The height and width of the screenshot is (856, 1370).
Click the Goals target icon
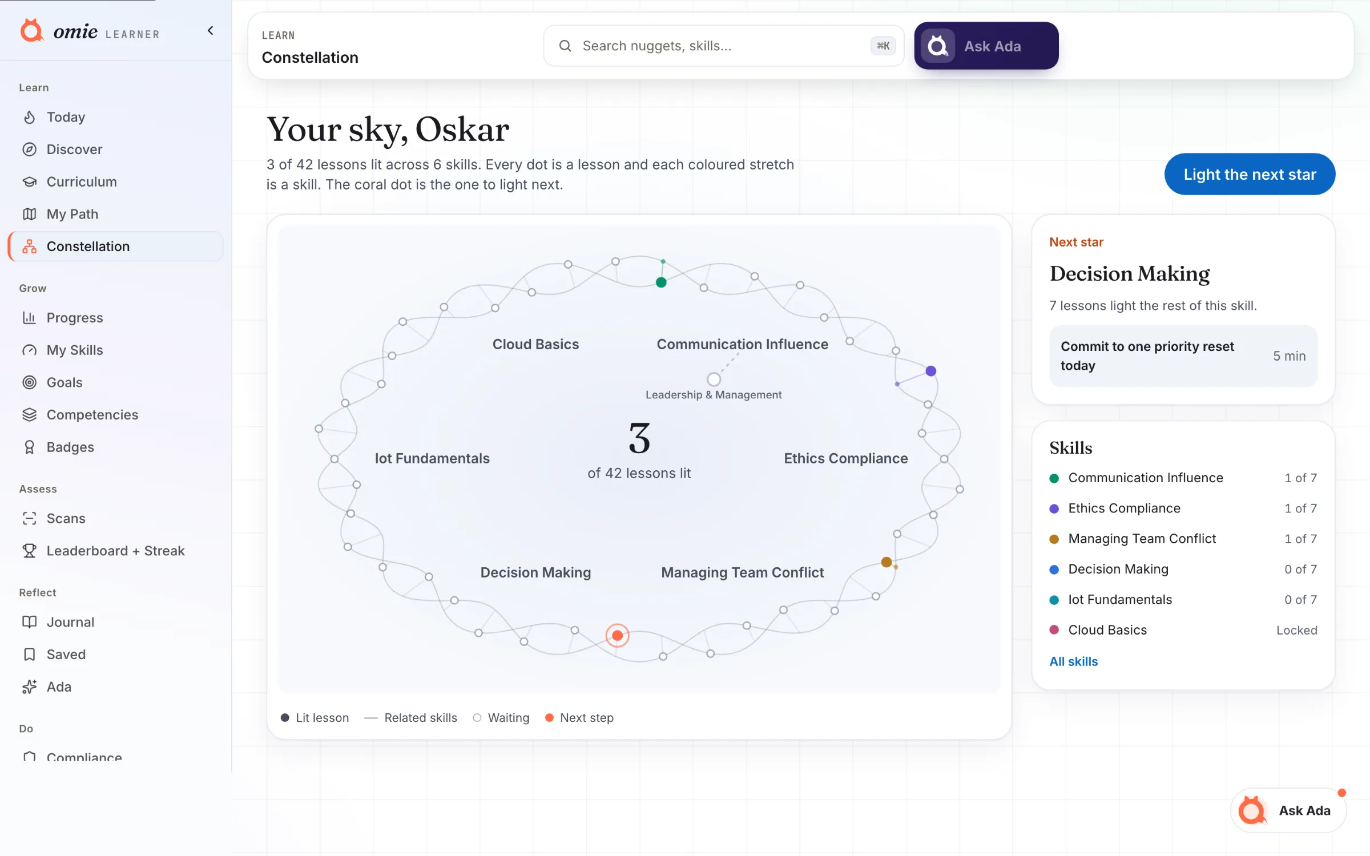coord(30,382)
